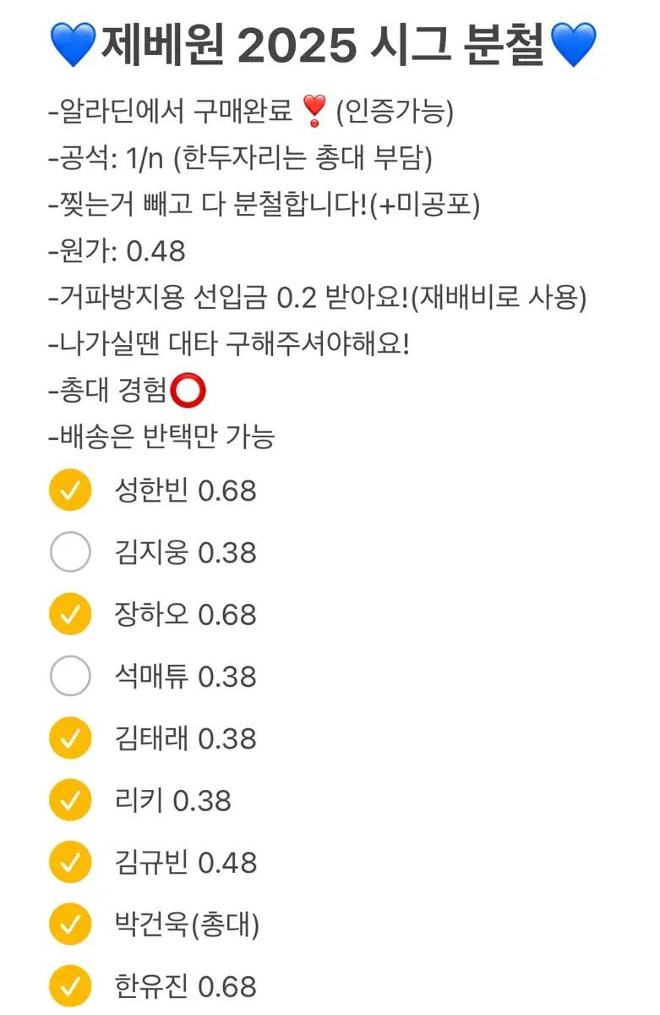Image resolution: width=660 pixels, height=1015 pixels.
Task: Uncheck the 김규빈 0.48 item
Action: (x=70, y=862)
